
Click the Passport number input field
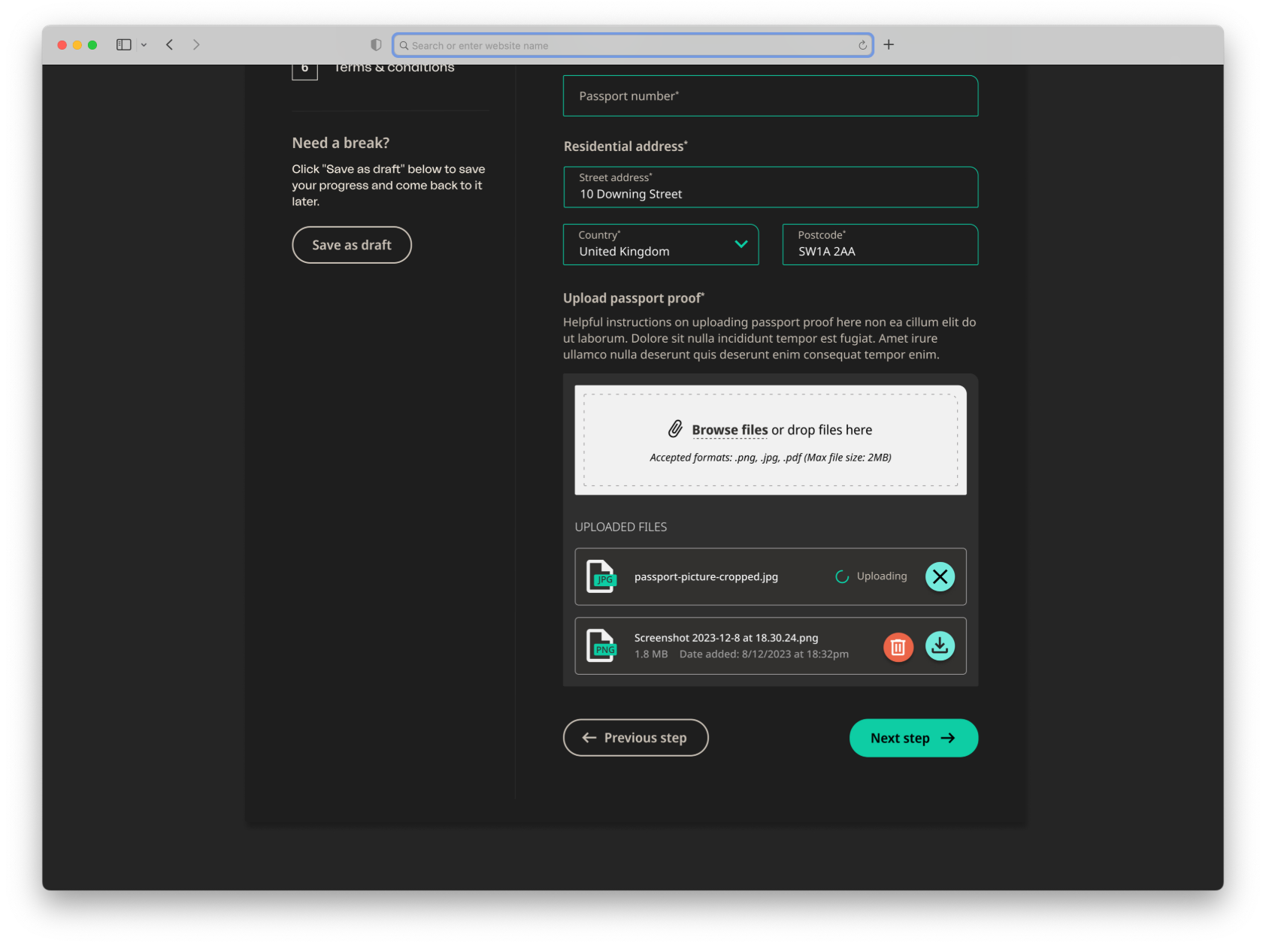pos(770,95)
